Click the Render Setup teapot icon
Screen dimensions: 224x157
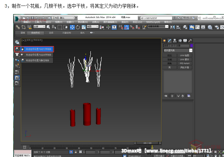[x=216, y=27]
